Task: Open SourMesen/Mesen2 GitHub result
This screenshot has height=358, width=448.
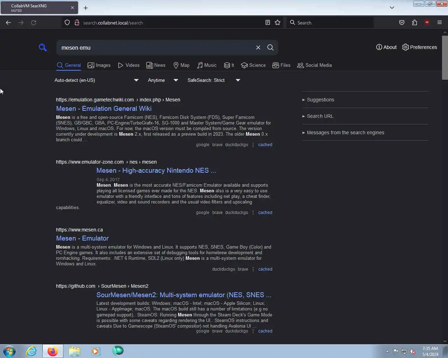Action: (x=184, y=295)
